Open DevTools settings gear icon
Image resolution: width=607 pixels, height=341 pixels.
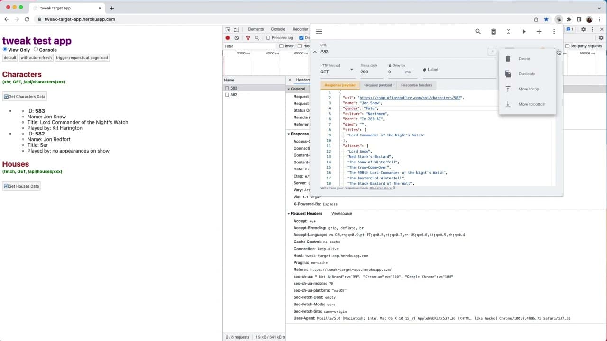(583, 29)
